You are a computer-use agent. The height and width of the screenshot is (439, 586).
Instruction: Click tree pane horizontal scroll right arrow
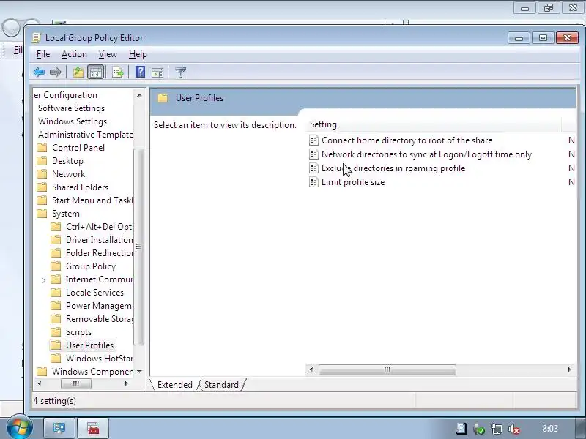(126, 383)
